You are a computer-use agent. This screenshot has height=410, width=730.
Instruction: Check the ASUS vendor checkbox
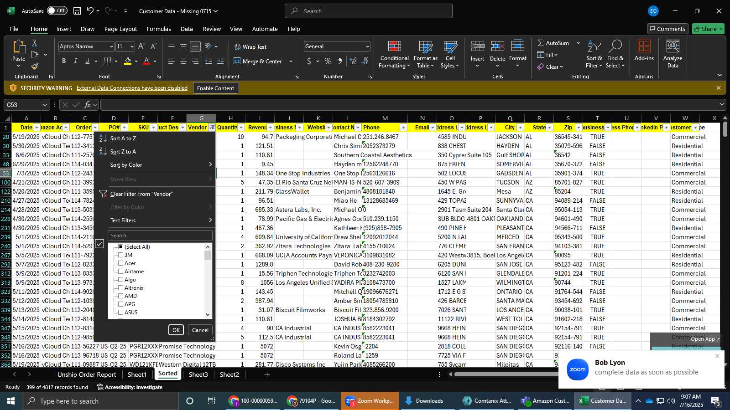click(x=121, y=313)
